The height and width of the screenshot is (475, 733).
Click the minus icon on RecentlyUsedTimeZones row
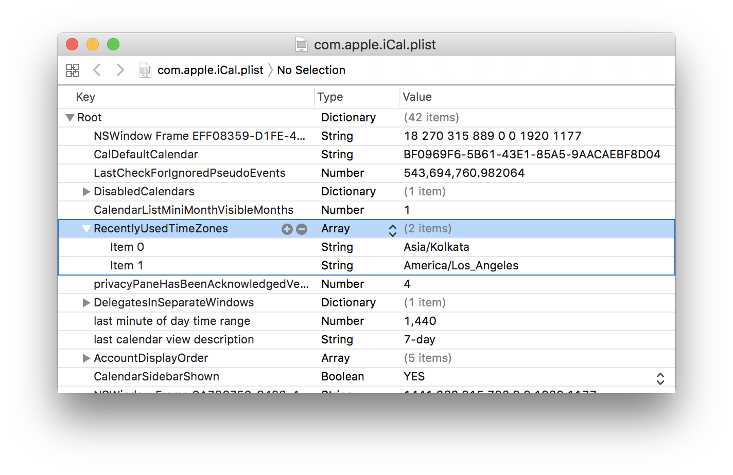pyautogui.click(x=302, y=229)
